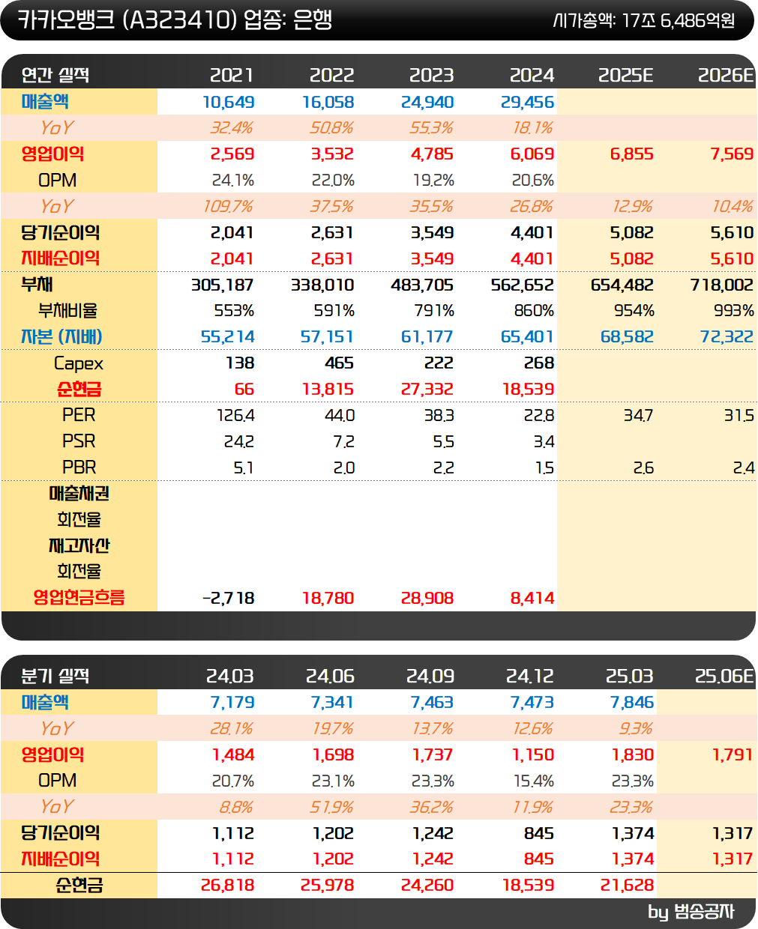Select the 분기 실적 header label
This screenshot has width=758, height=929.
tap(55, 676)
